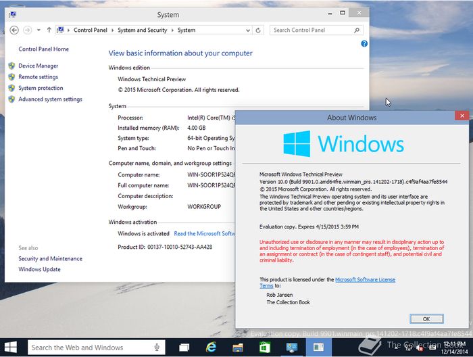Screen dimensions: 473x357
Task: Go up one level with the Up arrow
Action: (x=49, y=30)
